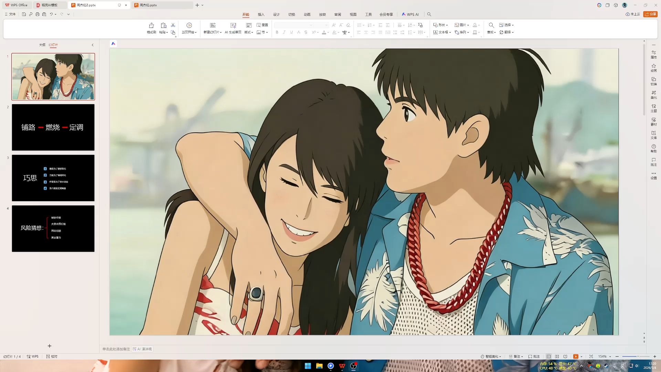661x372 pixels.
Task: Open the 插入 Insert ribbon tab
Action: 261,14
